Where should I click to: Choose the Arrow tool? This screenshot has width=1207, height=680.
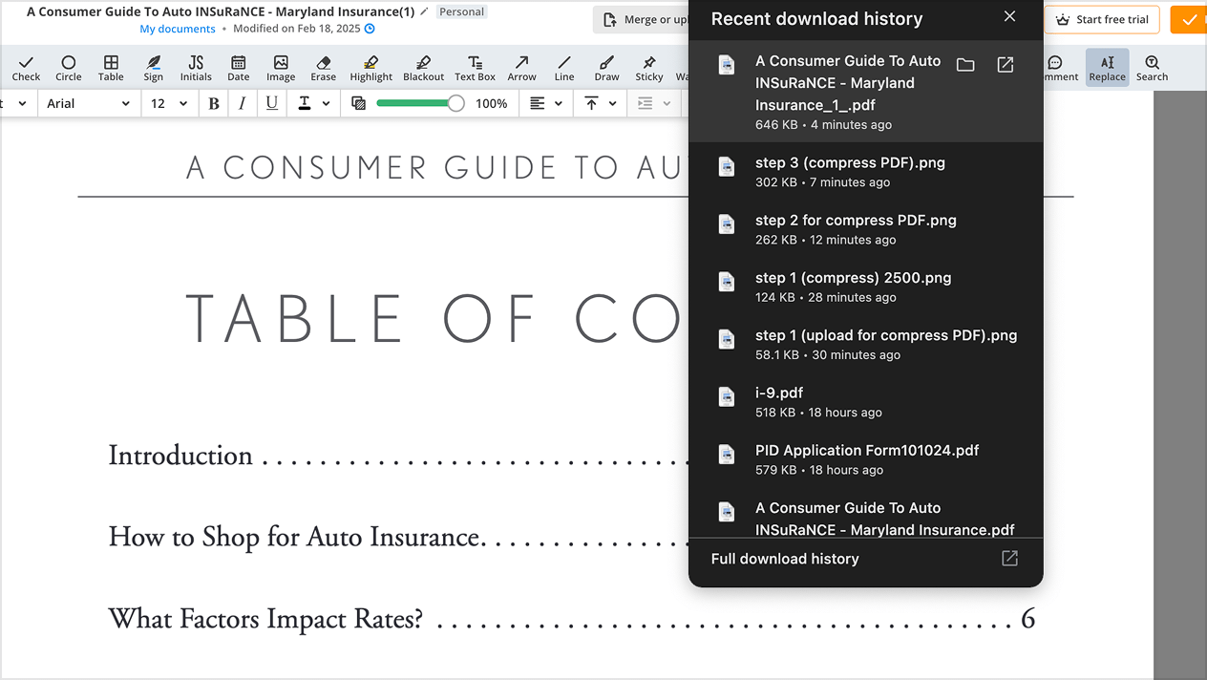coord(521,68)
